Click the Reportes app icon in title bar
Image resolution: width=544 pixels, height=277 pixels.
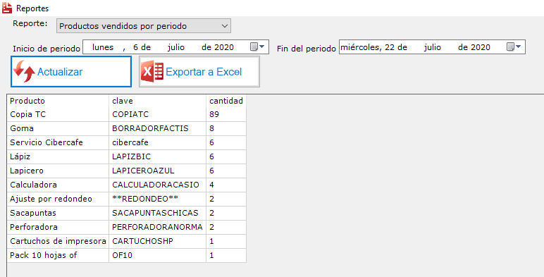(7, 8)
